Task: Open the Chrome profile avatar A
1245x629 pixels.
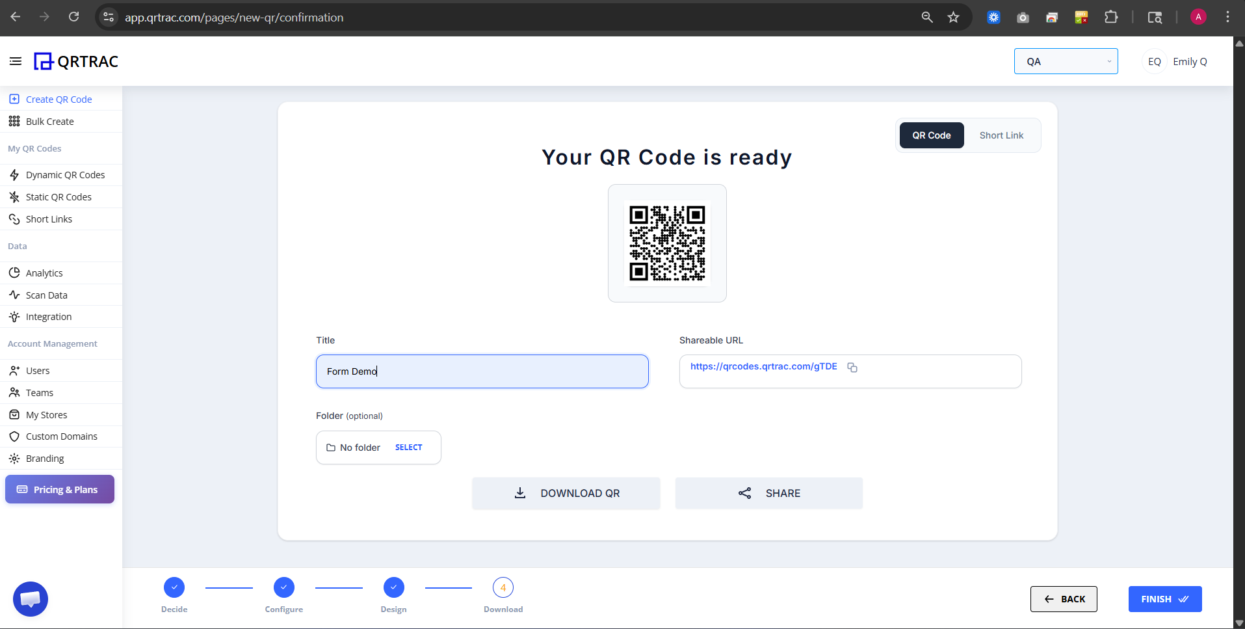Action: tap(1198, 17)
